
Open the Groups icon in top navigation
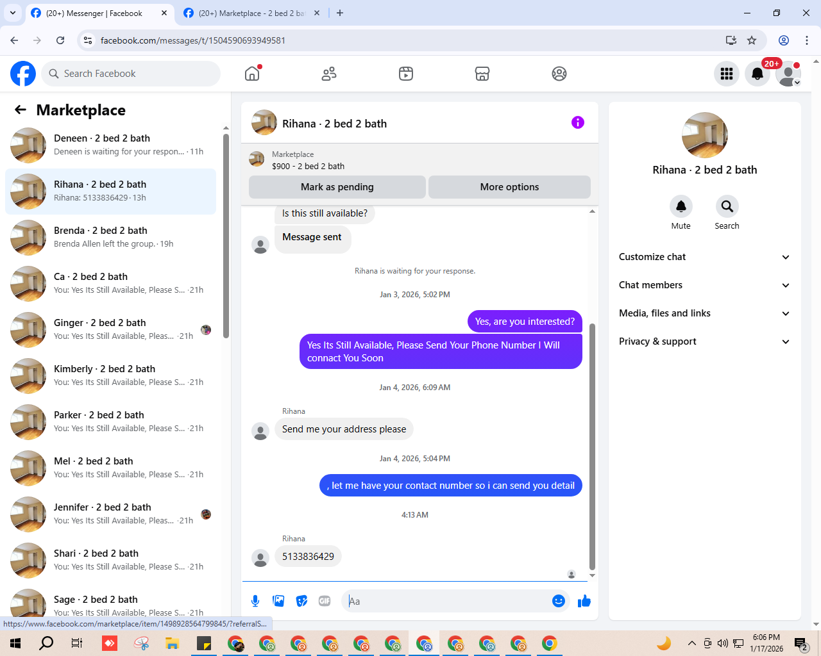[559, 74]
